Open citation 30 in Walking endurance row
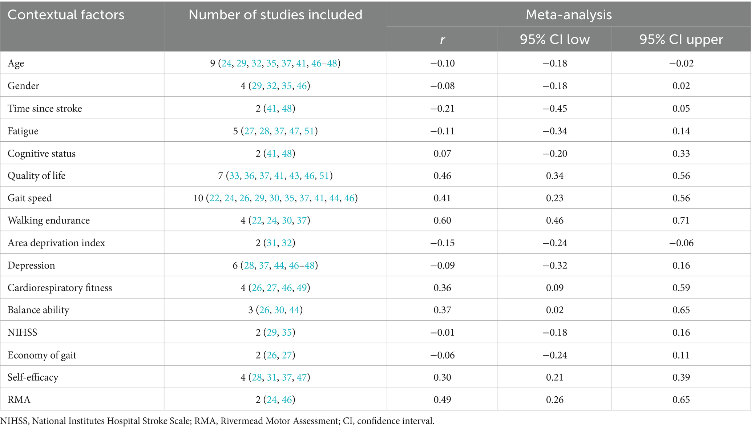 click(x=287, y=220)
